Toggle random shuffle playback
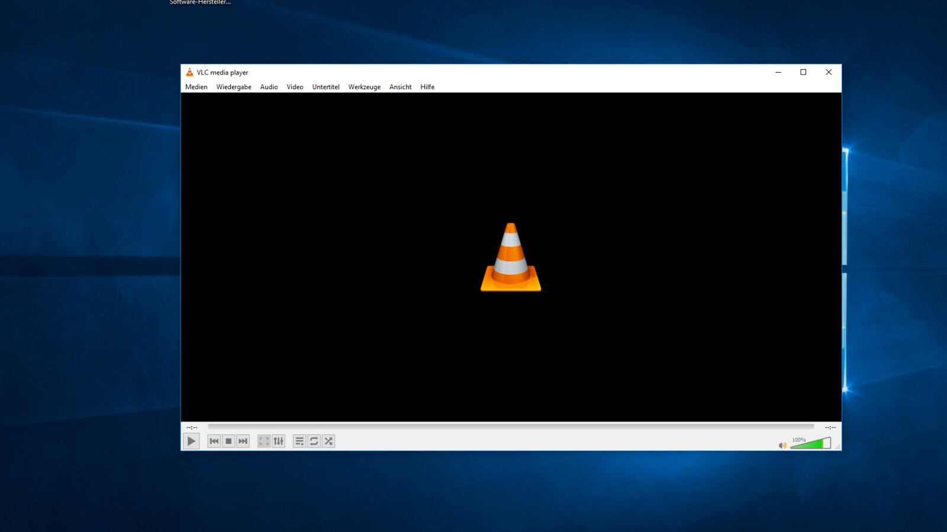947x532 pixels. click(328, 441)
